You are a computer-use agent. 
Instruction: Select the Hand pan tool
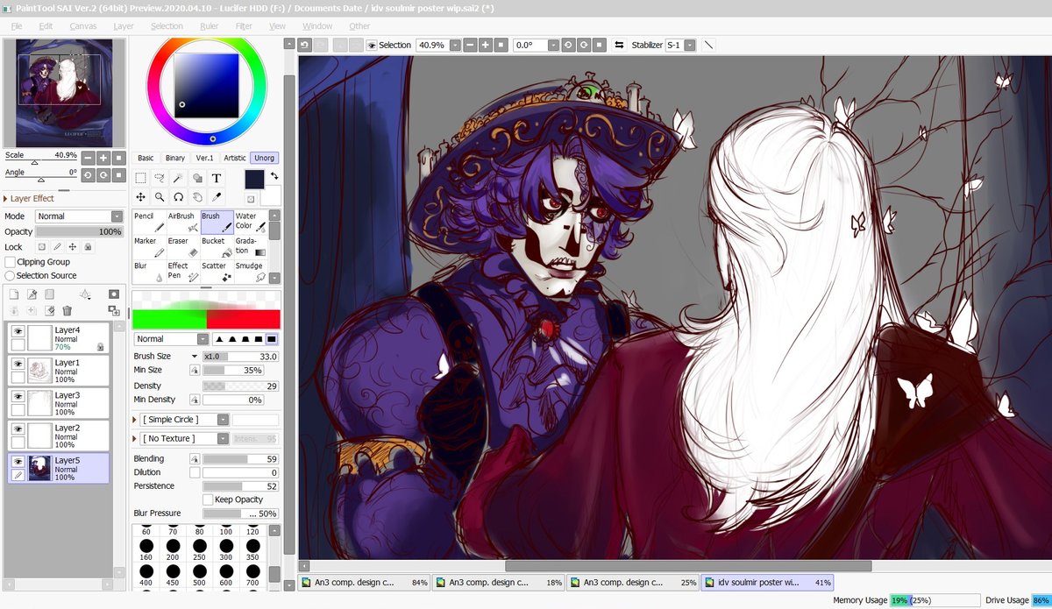point(197,197)
